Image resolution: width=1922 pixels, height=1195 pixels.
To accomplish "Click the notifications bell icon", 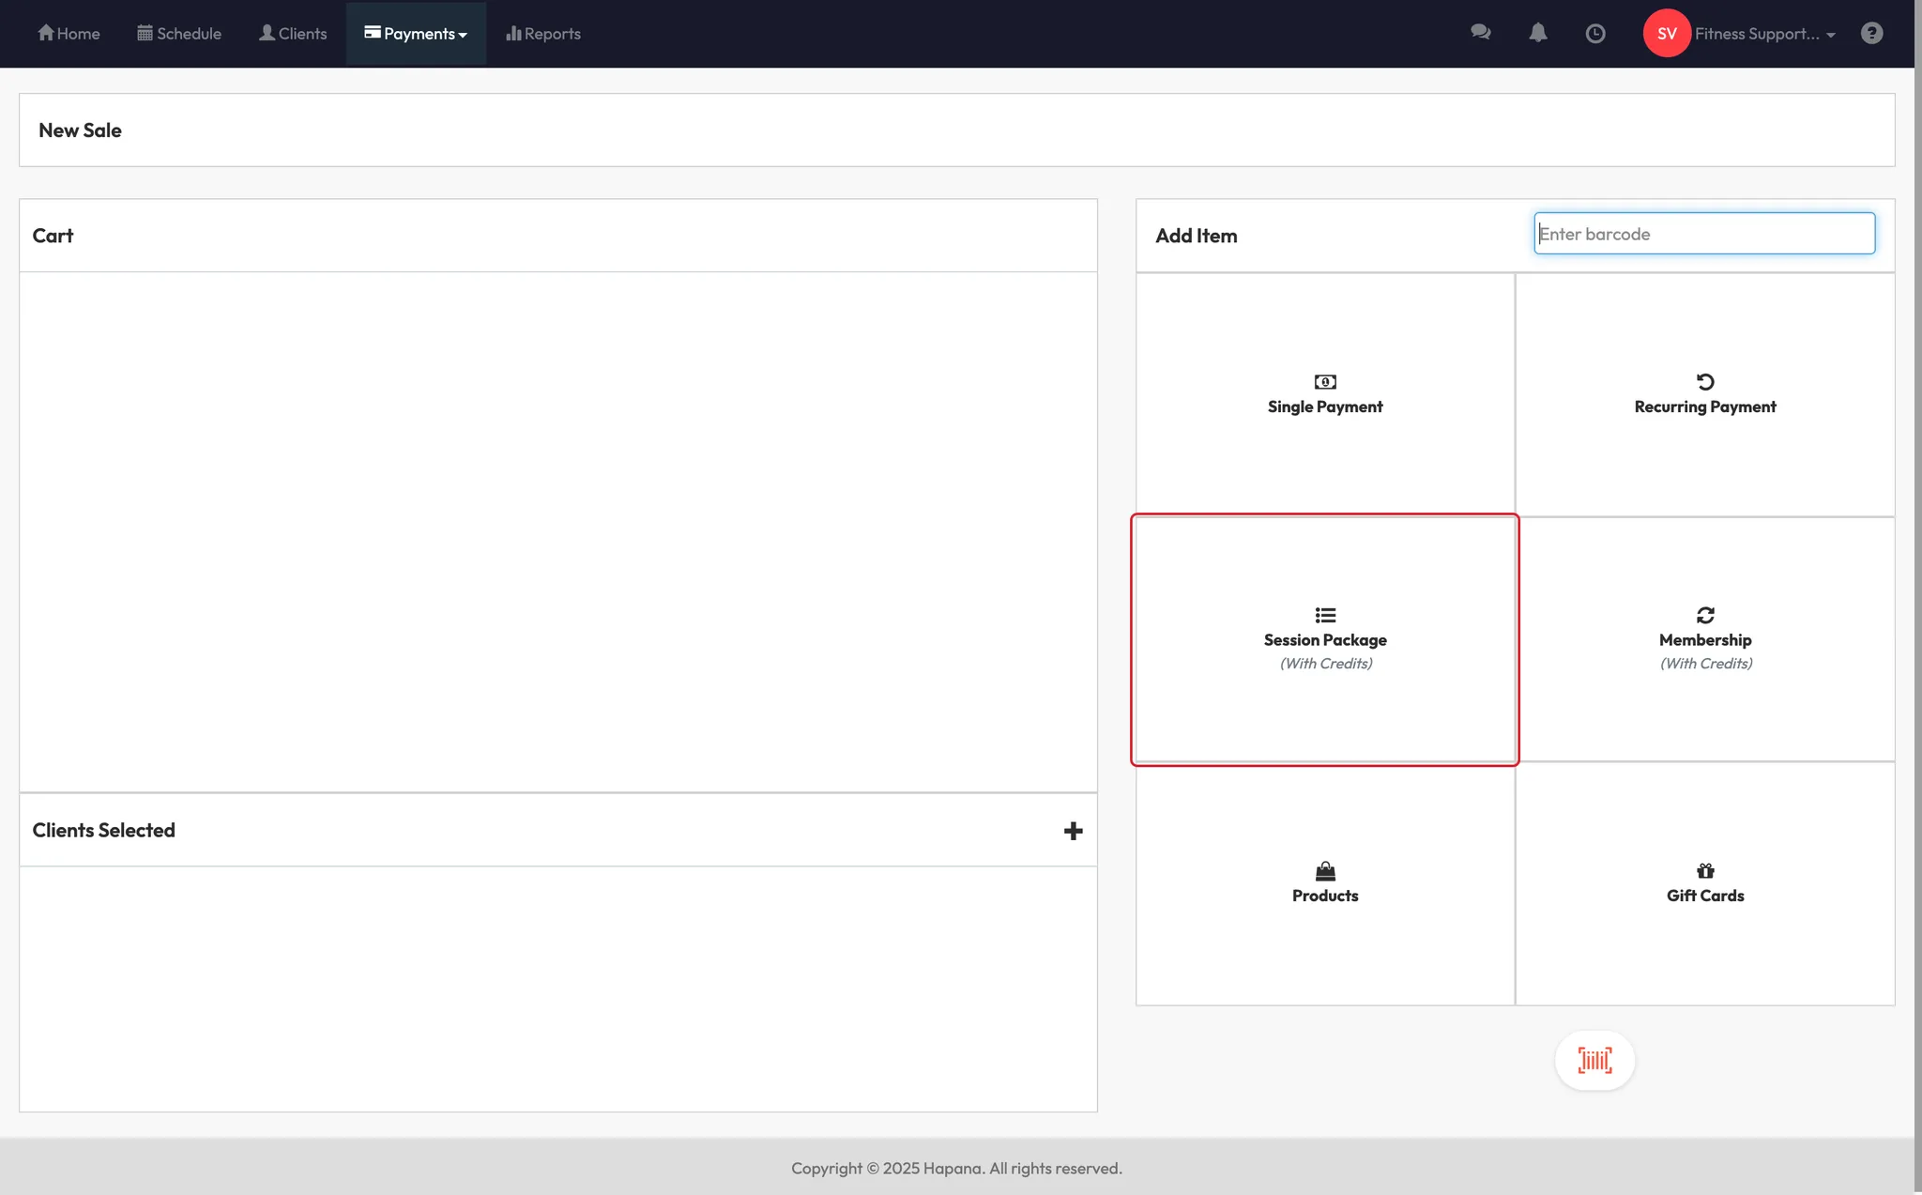I will point(1537,33).
